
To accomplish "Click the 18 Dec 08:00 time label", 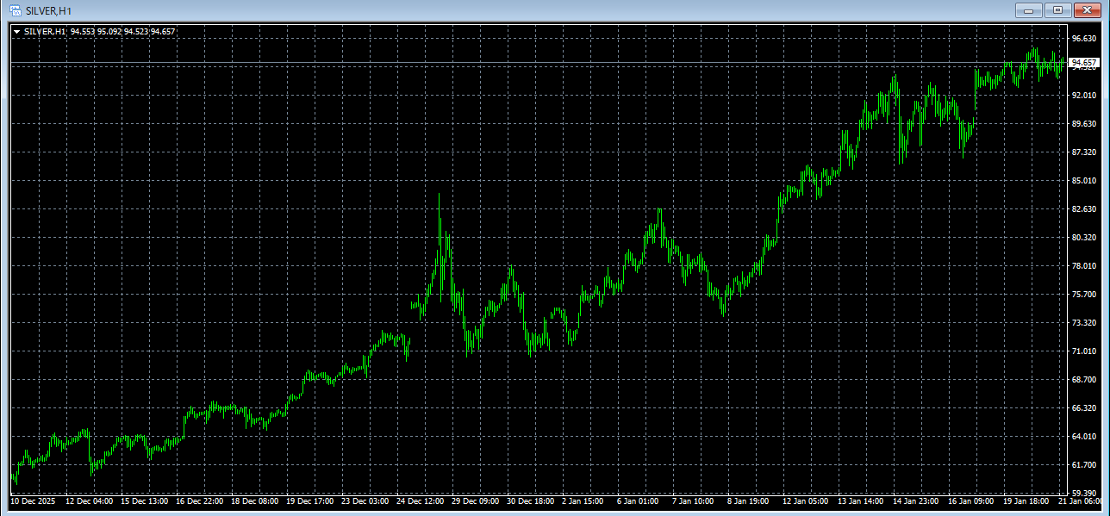I will [x=254, y=500].
